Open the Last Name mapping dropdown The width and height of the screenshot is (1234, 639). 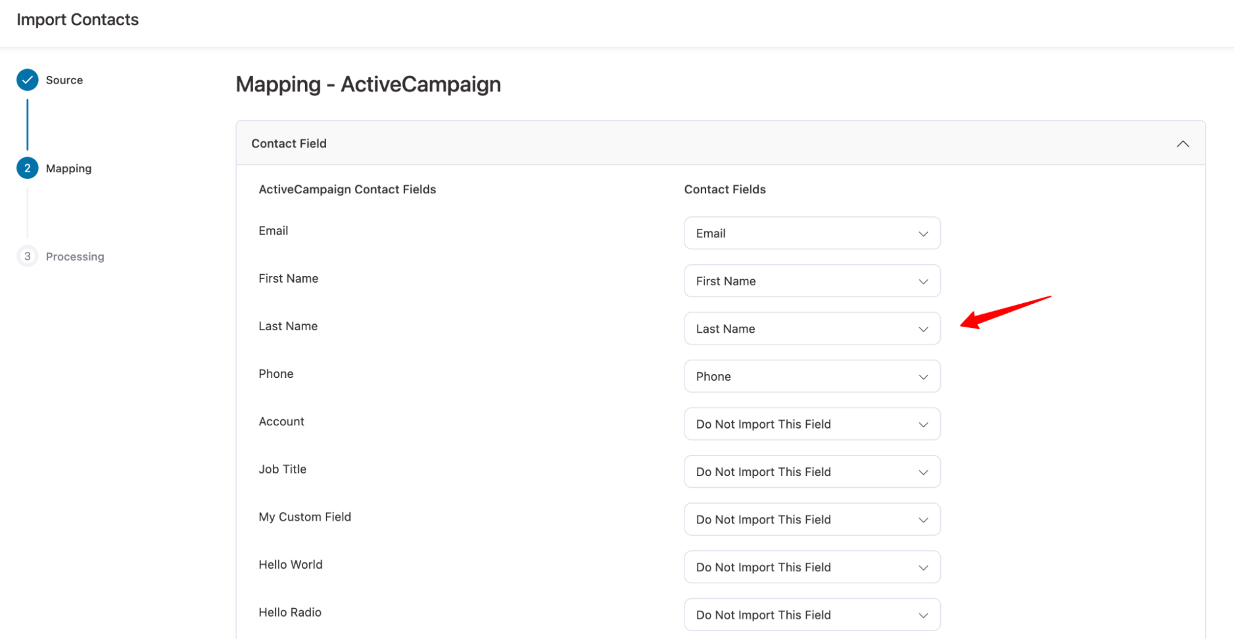pyautogui.click(x=811, y=328)
